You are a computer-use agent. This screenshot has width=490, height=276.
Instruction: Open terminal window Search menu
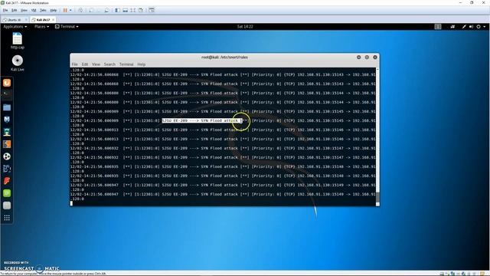click(109, 64)
